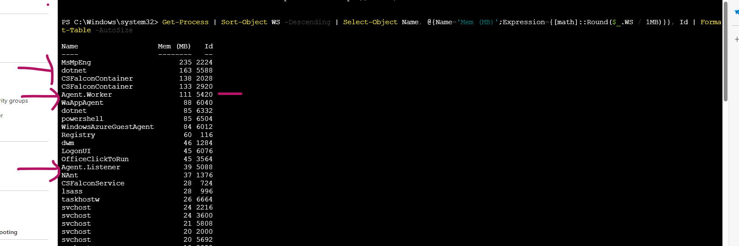Click the Id value '3564' for OfficeClickToRun
This screenshot has height=246, width=739.
204,159
